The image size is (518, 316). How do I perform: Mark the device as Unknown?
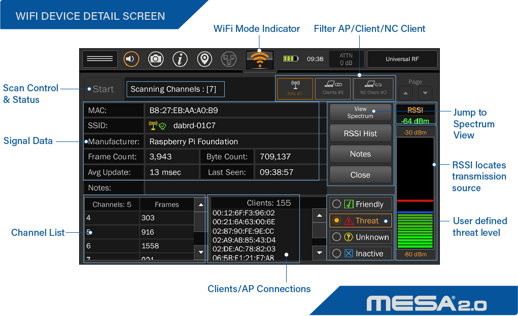336,237
